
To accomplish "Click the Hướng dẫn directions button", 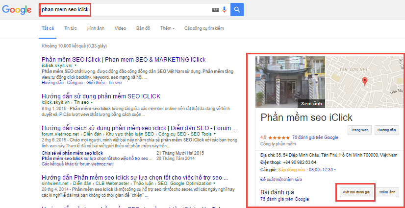I will [386, 130].
